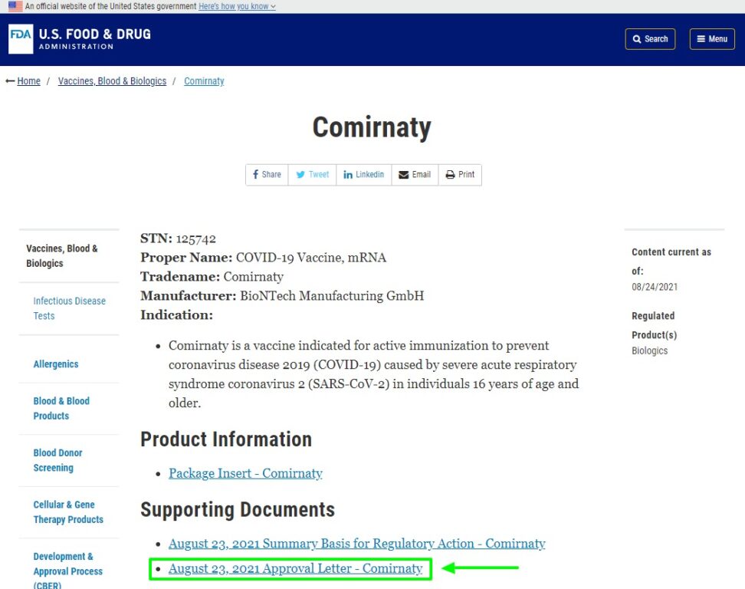
Task: Share page on Linkedin
Action: click(x=363, y=174)
